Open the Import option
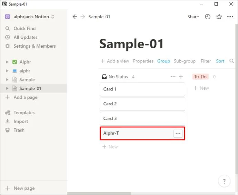238x195 pixels. [x=21, y=121]
